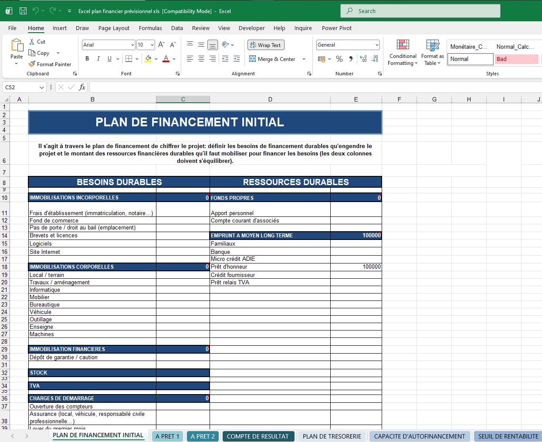This screenshot has width=542, height=442.
Task: Click the Cut scissors icon
Action: click(32, 41)
